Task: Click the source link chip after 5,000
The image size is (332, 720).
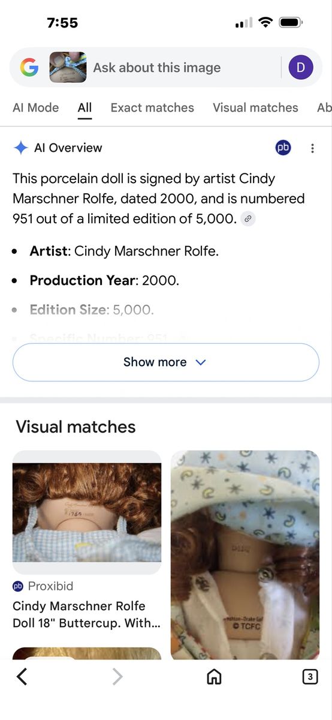Action: click(248, 219)
